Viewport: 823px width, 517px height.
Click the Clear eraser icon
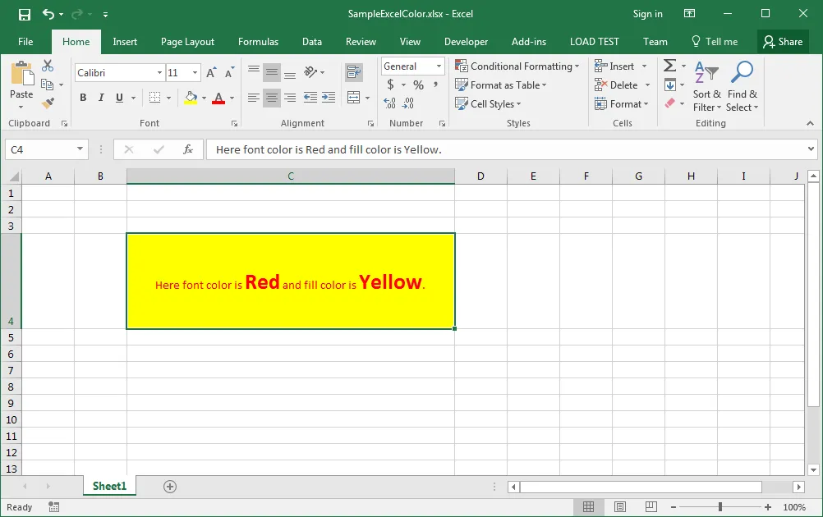point(669,103)
